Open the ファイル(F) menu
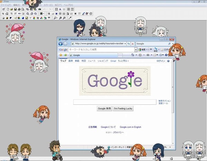This screenshot has height=161, width=207. (6, 5)
